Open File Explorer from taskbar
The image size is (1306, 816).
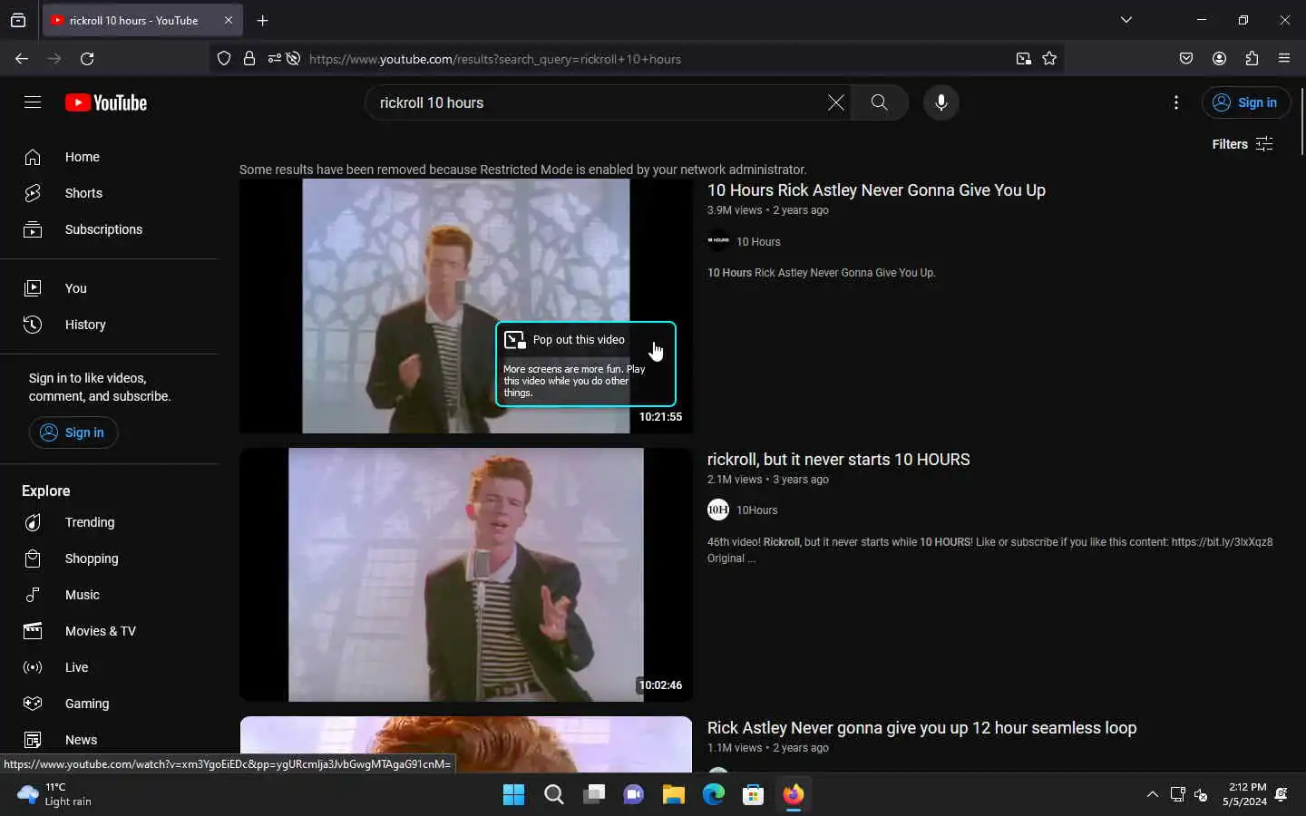(673, 795)
